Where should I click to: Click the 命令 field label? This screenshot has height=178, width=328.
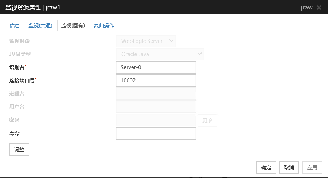[15, 134]
